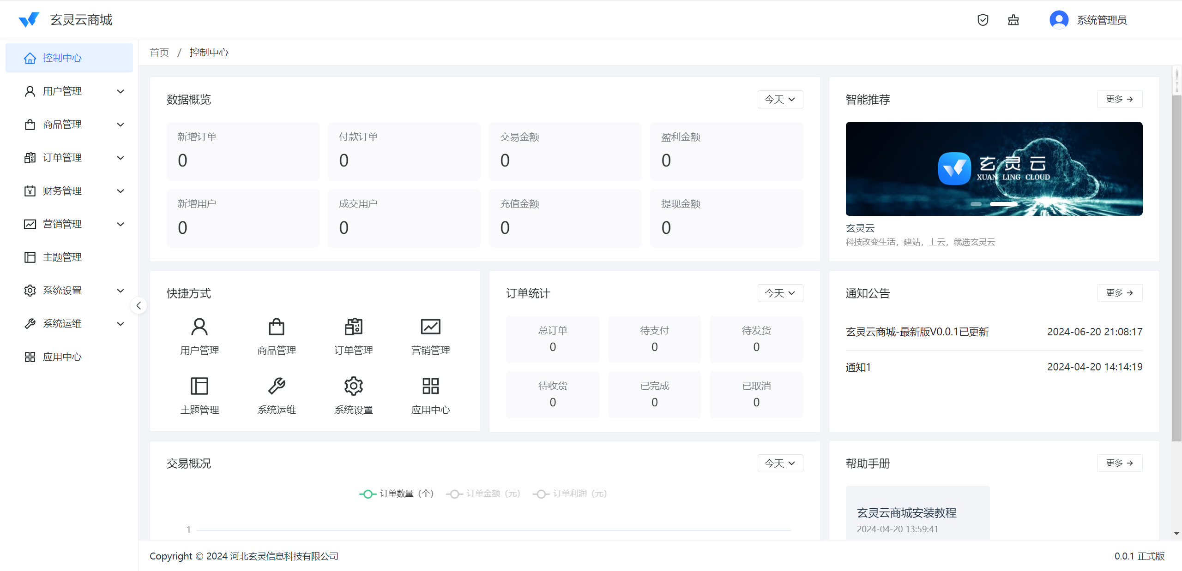Click the cash register icon in header

[x=1013, y=20]
